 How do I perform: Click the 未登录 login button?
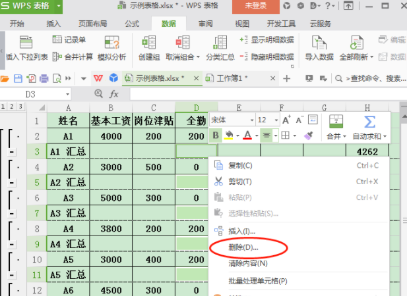click(x=258, y=5)
